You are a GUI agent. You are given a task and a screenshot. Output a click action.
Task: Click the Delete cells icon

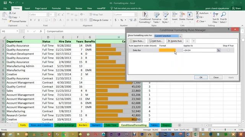pos(182,15)
